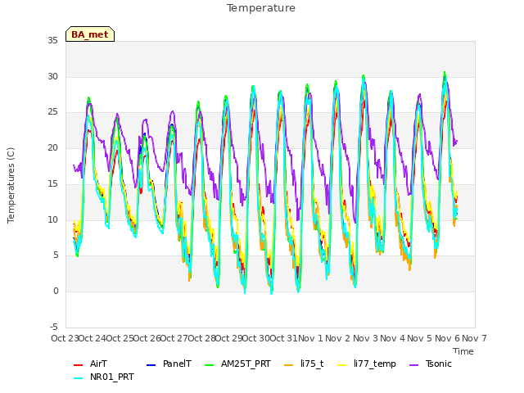
Task: Click the Nov 2 x-axis tick label
Action: click(338, 338)
